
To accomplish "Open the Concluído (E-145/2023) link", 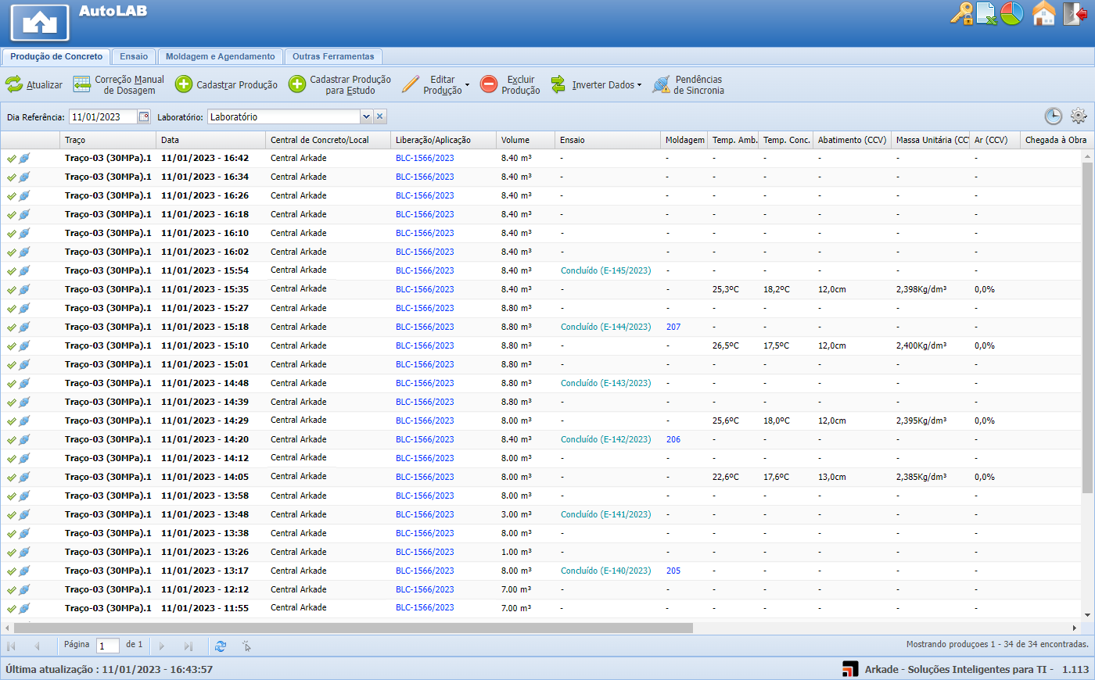I will click(x=605, y=270).
